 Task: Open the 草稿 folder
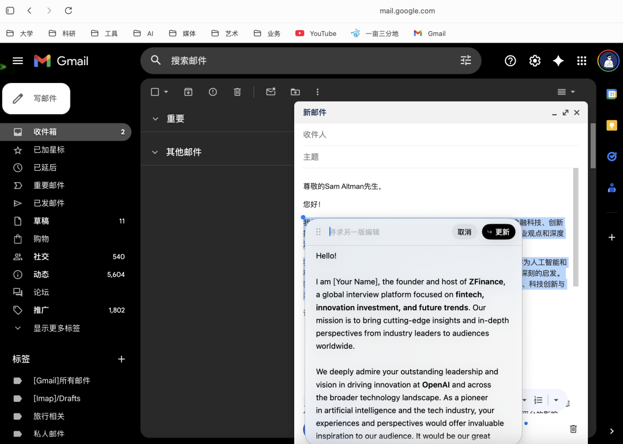pos(66,221)
